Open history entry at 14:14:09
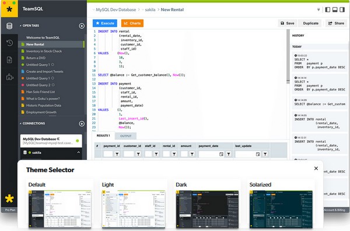This screenshot has width=350, height=231. click(x=320, y=102)
